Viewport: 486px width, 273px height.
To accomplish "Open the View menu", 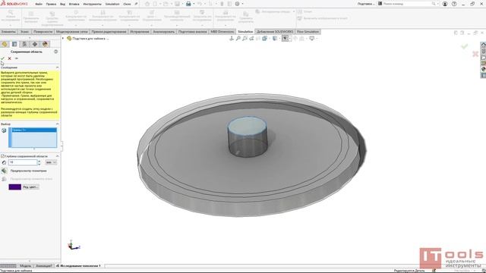I will 62,4.
